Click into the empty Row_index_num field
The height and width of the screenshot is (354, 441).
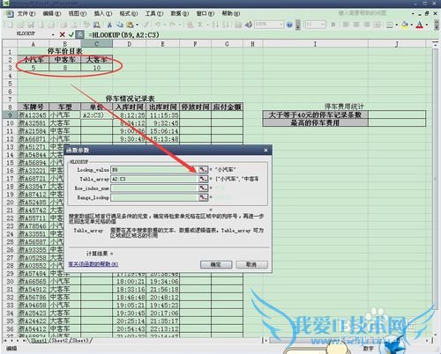click(x=154, y=188)
